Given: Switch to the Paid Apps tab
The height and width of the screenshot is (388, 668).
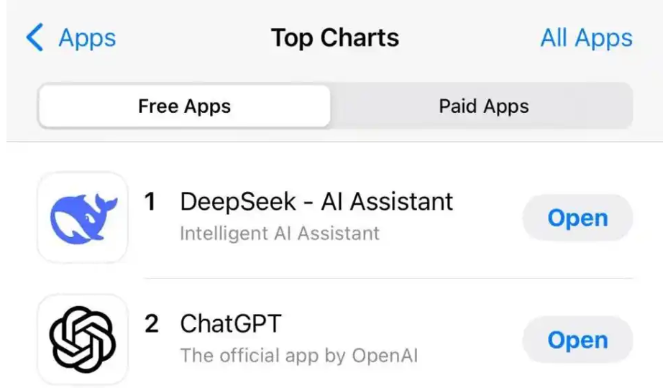Looking at the screenshot, I should click(483, 106).
